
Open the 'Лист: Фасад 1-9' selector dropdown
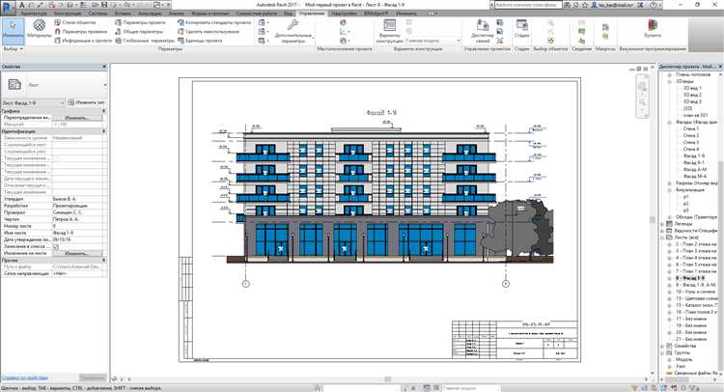click(x=33, y=102)
